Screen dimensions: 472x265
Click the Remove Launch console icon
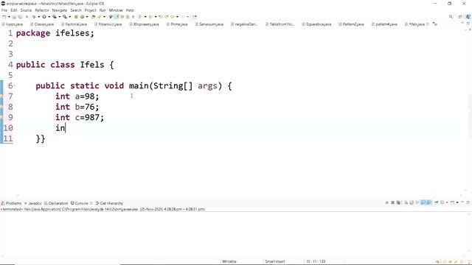tap(392, 203)
